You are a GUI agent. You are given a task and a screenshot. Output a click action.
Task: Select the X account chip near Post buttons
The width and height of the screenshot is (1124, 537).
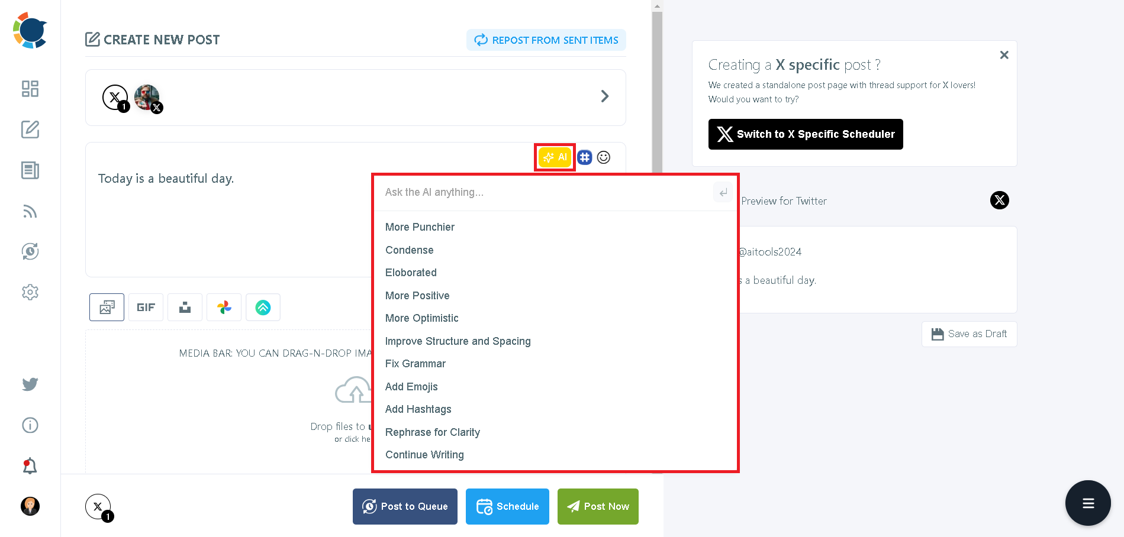tap(98, 506)
